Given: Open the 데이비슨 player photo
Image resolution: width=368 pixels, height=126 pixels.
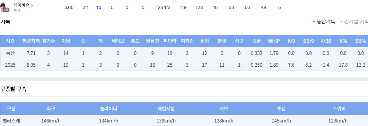Looking at the screenshot, I should point(4,7).
